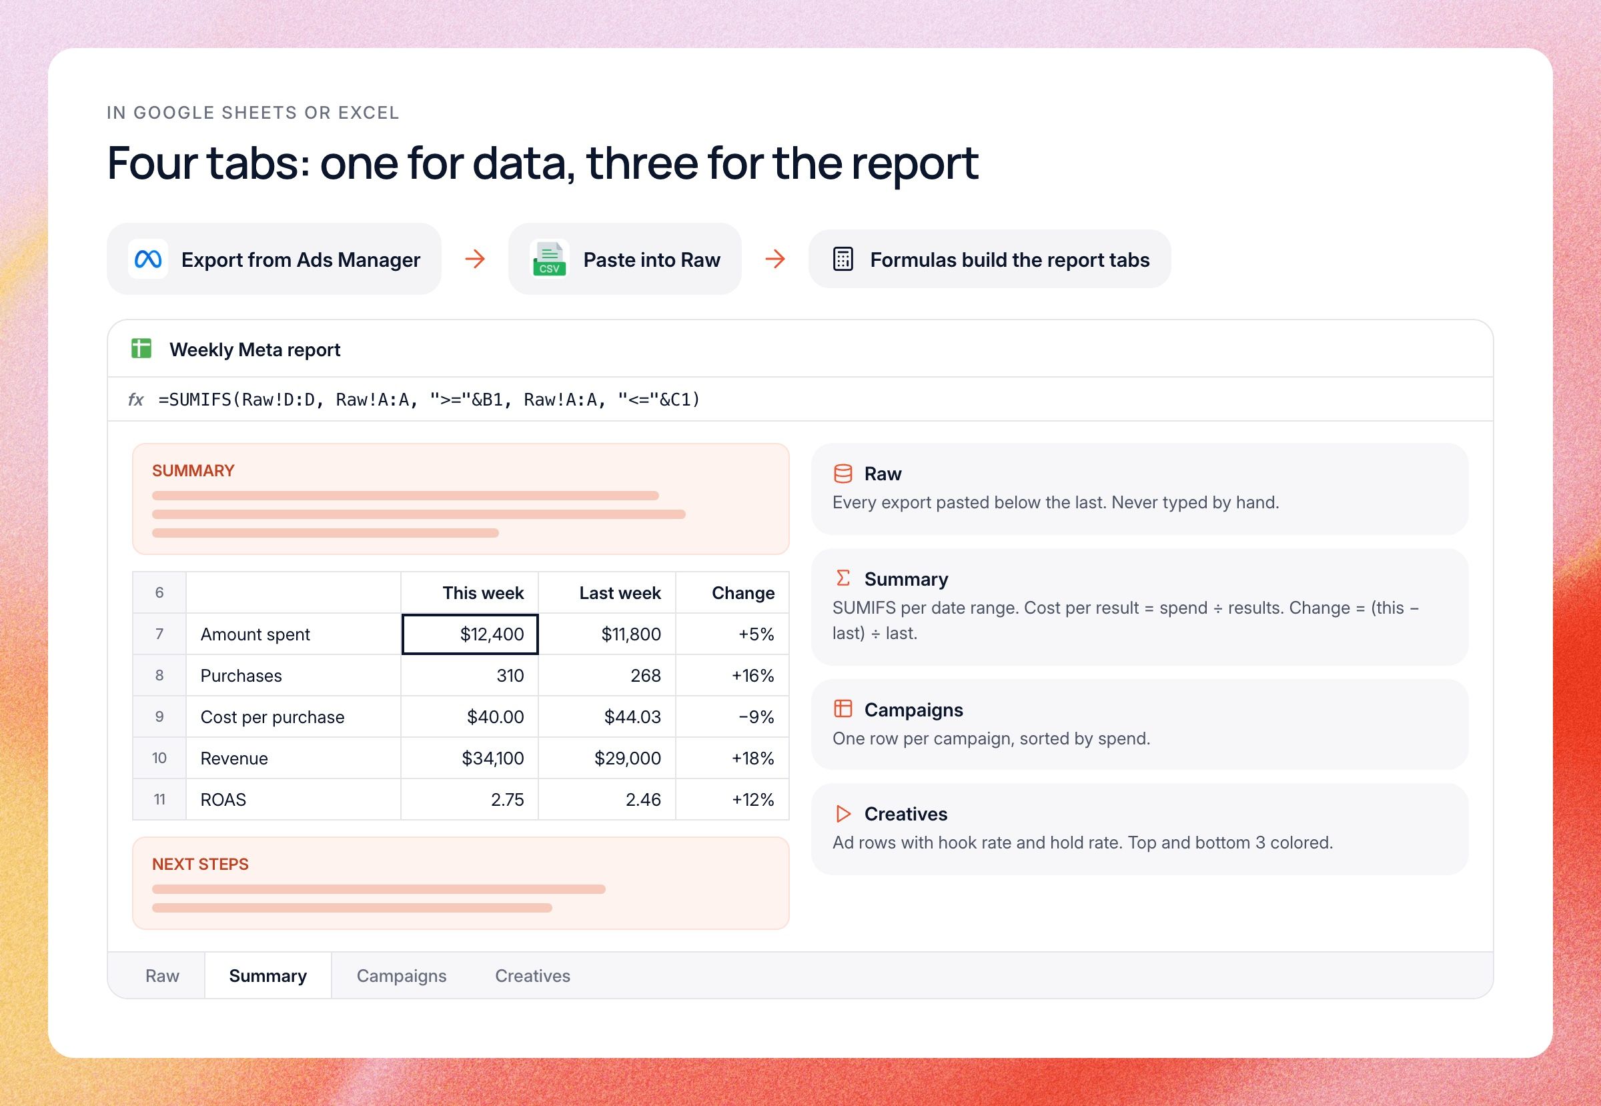Click Formulas build the report tabs step

point(989,259)
